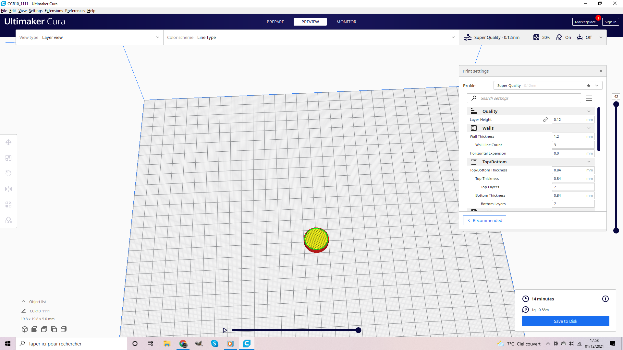
Task: Open the File menu
Action: (4, 11)
